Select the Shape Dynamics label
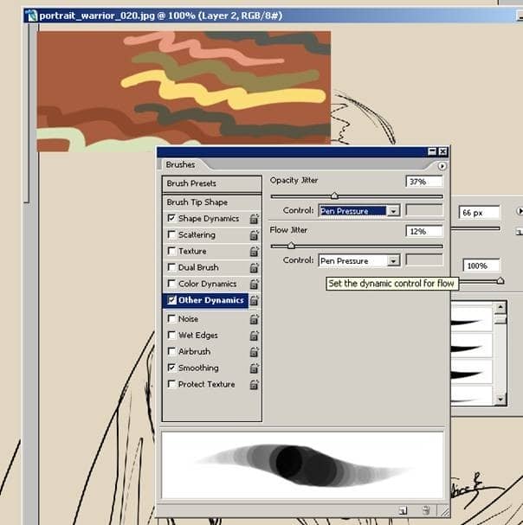Screen dimensions: 523x525 tap(209, 218)
